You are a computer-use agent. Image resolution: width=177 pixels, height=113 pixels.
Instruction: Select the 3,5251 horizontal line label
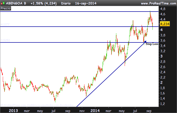click(5, 40)
